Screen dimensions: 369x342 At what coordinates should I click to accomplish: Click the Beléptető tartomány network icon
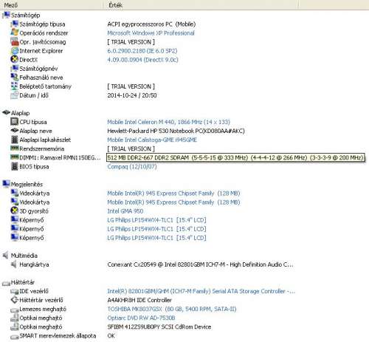tap(15, 86)
